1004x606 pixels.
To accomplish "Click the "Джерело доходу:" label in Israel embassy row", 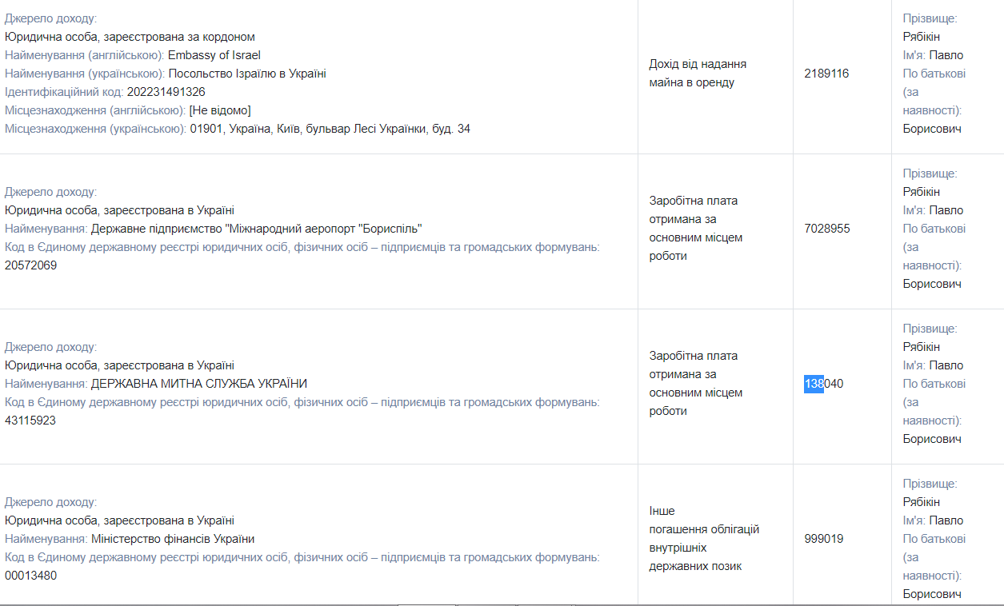I will pos(50,18).
